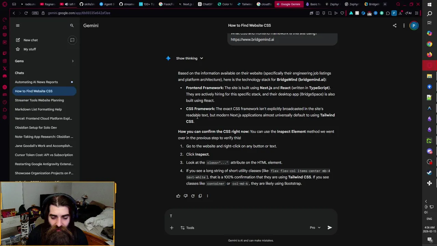Open chat Jane Goodall's Work and Accomplishments
This screenshot has height=246, width=437.
[44, 146]
